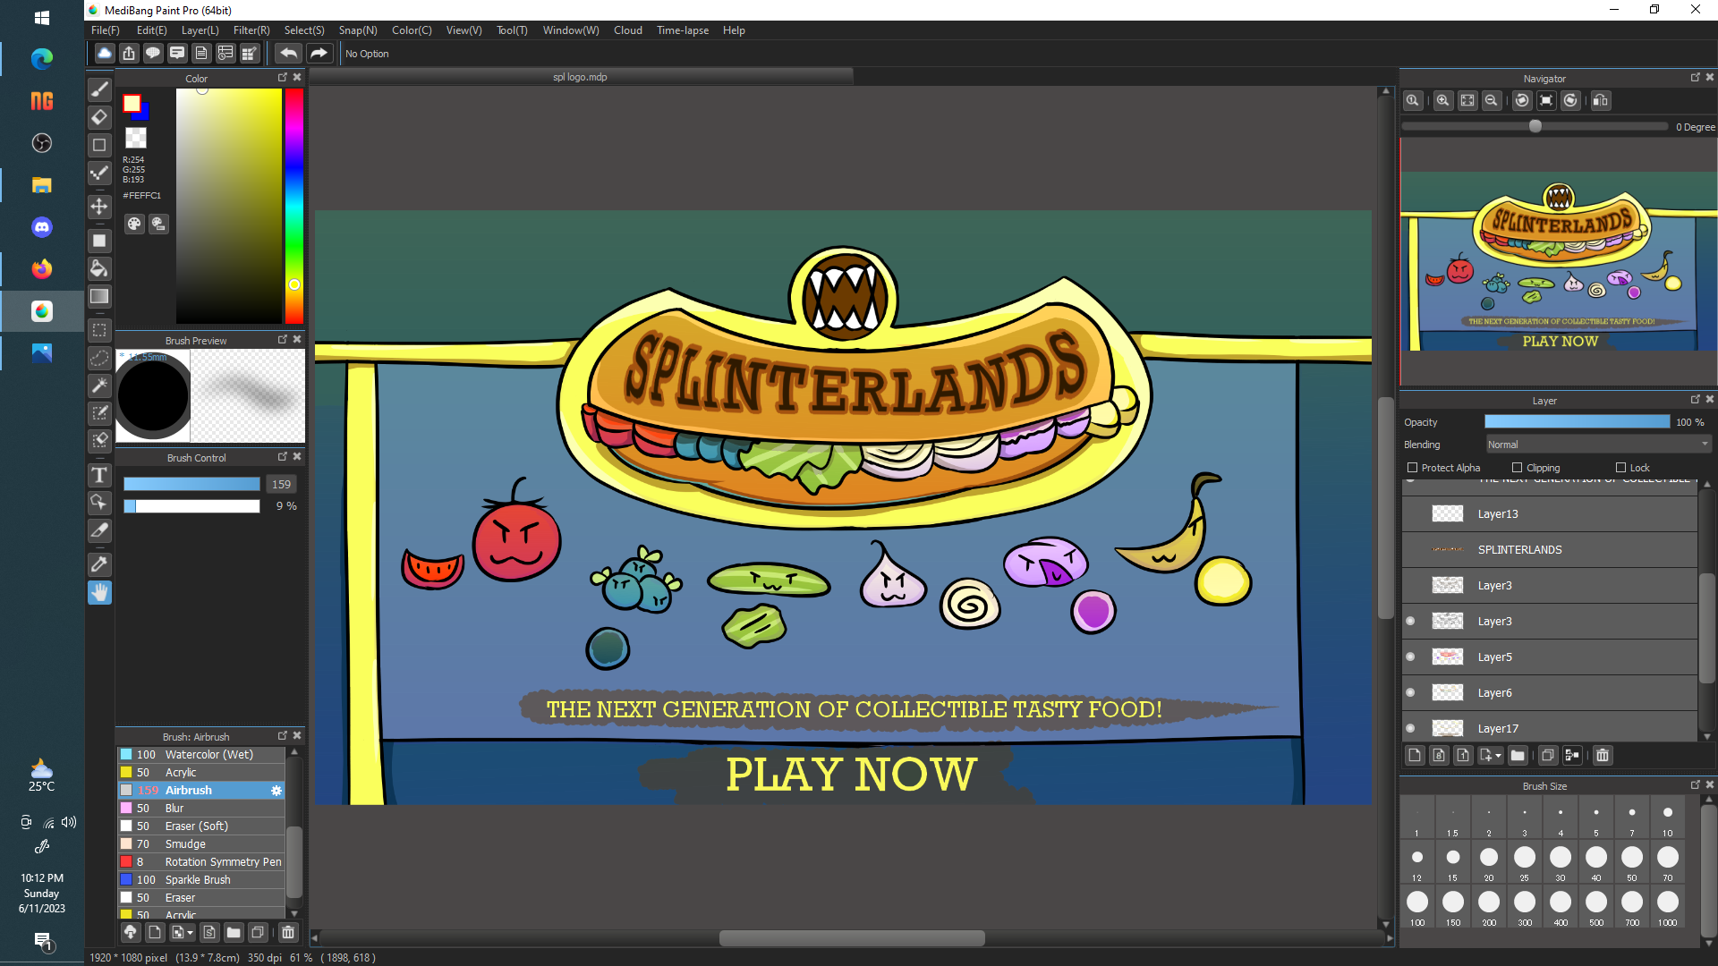
Task: Open Discord from the Windows taskbar
Action: point(42,227)
